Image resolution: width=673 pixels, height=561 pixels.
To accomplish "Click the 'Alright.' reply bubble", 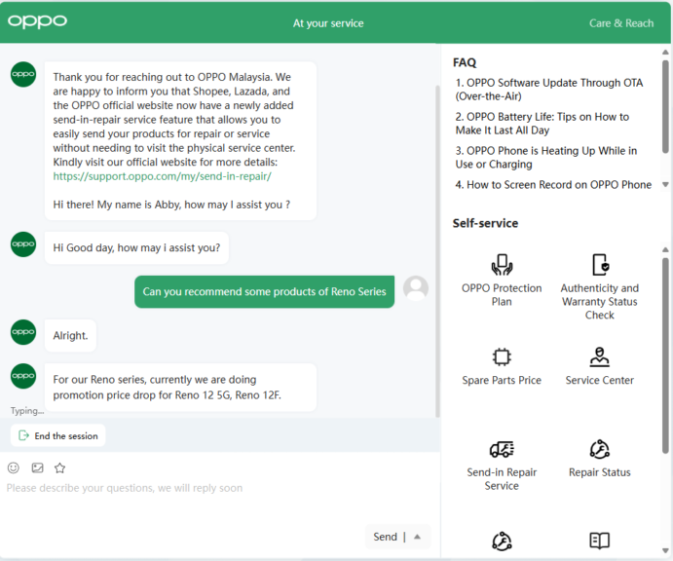I will click(70, 336).
